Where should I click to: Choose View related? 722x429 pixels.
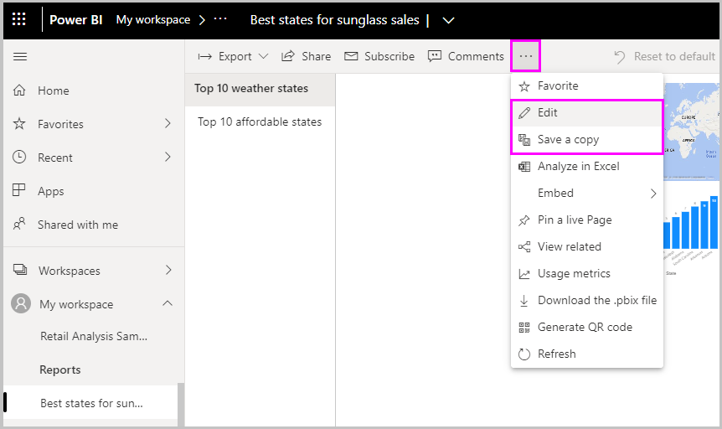pyautogui.click(x=586, y=247)
